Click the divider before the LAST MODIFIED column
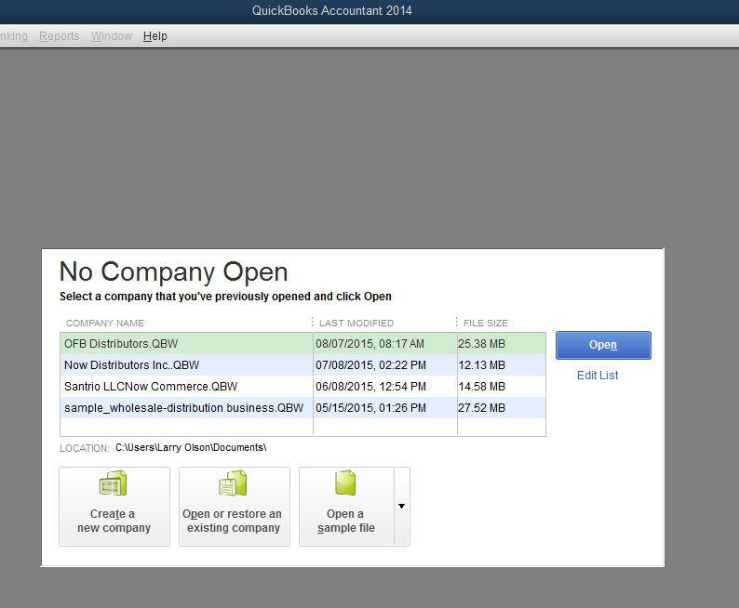The image size is (739, 608). pyautogui.click(x=313, y=323)
